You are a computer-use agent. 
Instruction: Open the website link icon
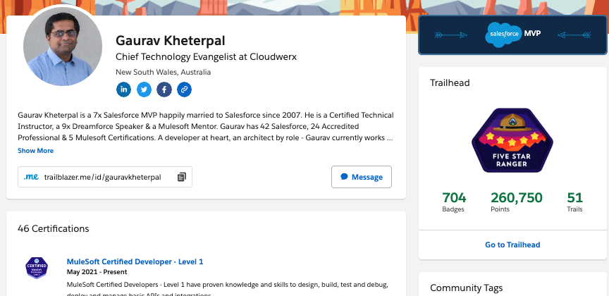pyautogui.click(x=184, y=90)
